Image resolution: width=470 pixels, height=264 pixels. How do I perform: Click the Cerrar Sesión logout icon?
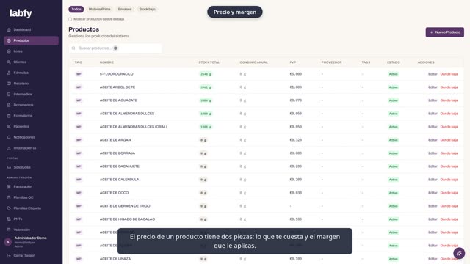(x=9, y=256)
